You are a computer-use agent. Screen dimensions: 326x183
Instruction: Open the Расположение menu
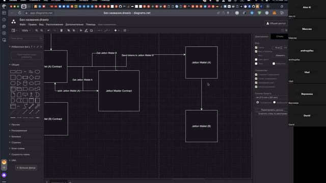55,24
